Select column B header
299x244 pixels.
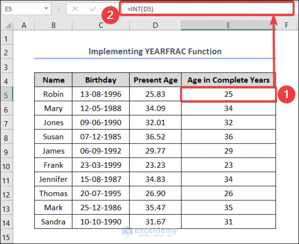click(x=53, y=25)
